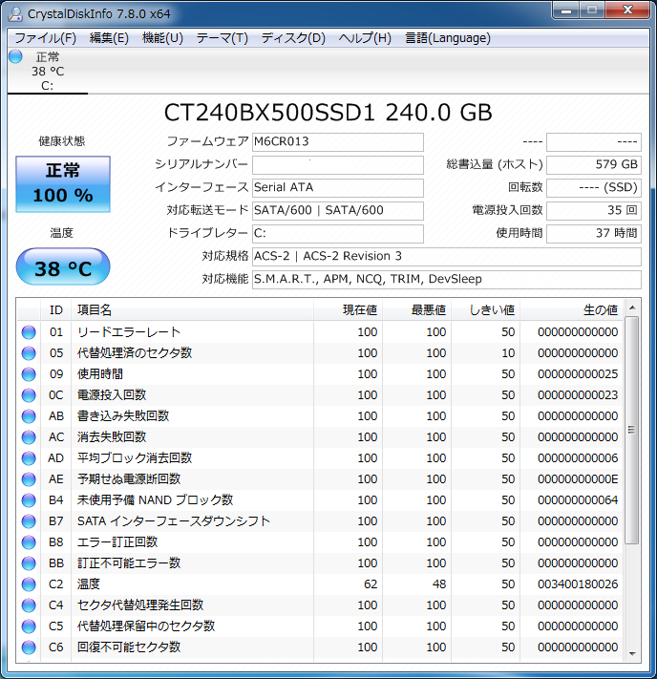
Task: Click current value 62 in C2 温度 row
Action: (x=371, y=584)
